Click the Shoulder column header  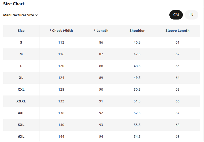point(137,31)
